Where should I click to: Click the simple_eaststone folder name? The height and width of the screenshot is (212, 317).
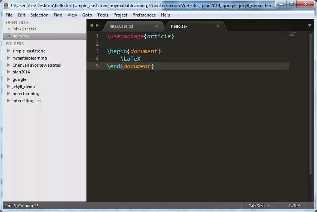[x=29, y=51]
